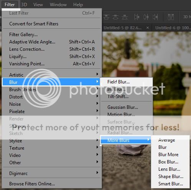Expand the Artistic submenu arrow
Image resolution: width=191 pixels, height=190 pixels.
(97, 74)
